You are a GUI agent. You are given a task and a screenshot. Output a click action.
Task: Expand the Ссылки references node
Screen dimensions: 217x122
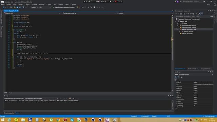pos(178,23)
